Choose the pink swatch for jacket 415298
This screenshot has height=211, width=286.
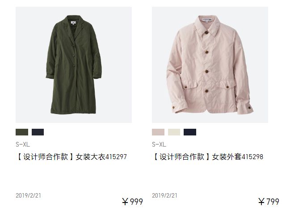click(158, 132)
